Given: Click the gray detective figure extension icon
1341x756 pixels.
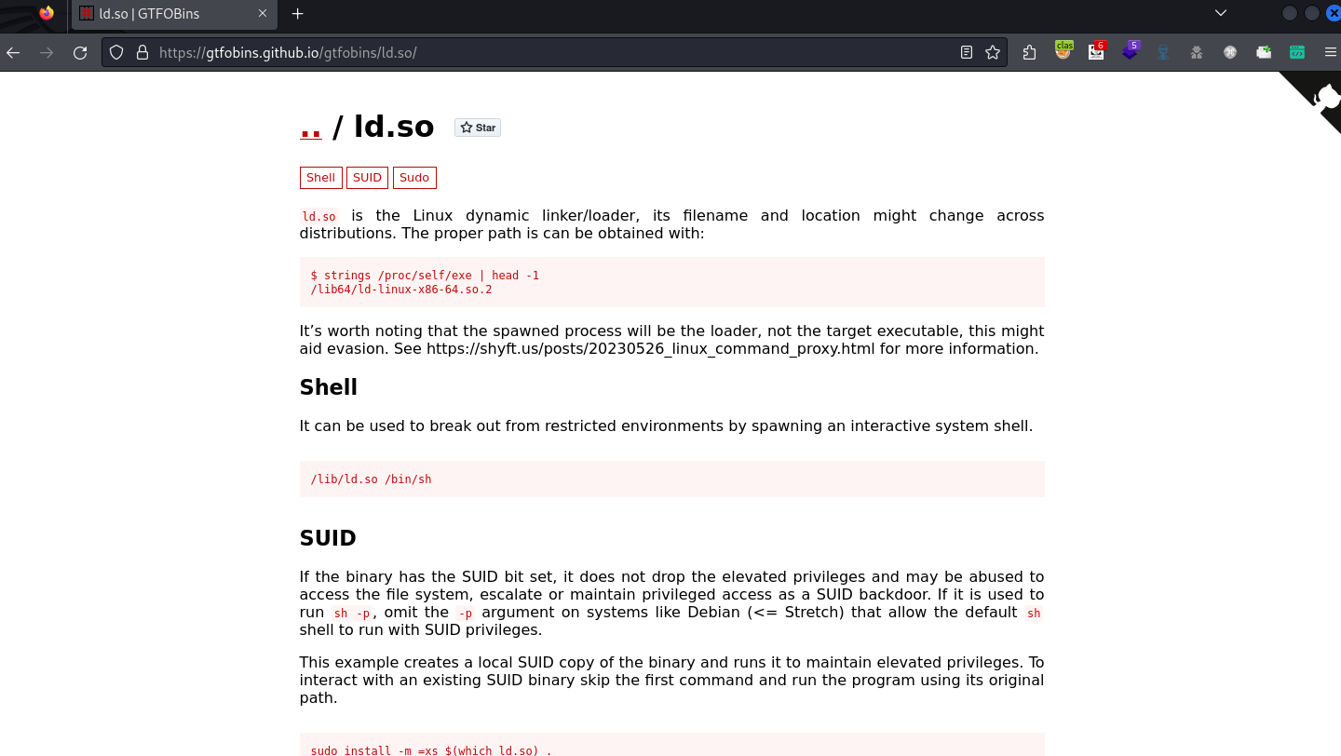Looking at the screenshot, I should (x=1197, y=53).
